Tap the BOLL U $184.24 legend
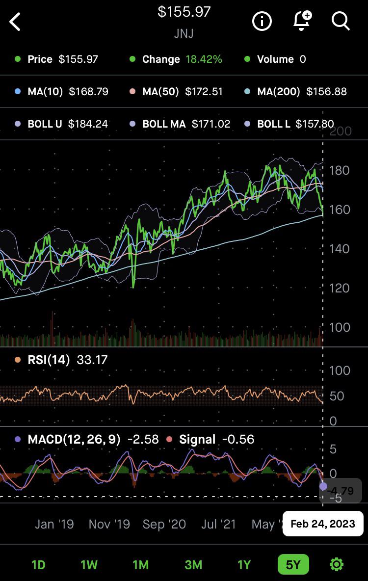The height and width of the screenshot is (581, 368). [x=61, y=124]
